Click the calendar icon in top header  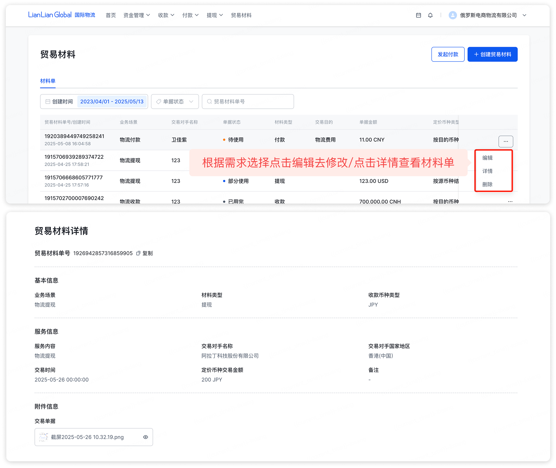click(418, 15)
